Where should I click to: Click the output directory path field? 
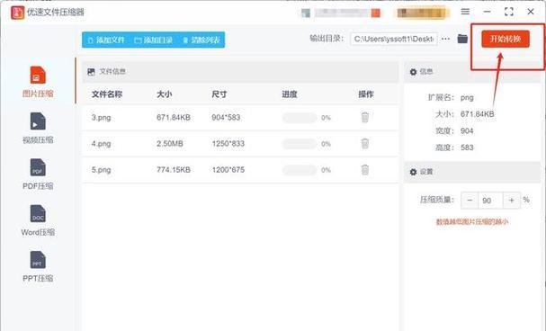[x=394, y=39]
